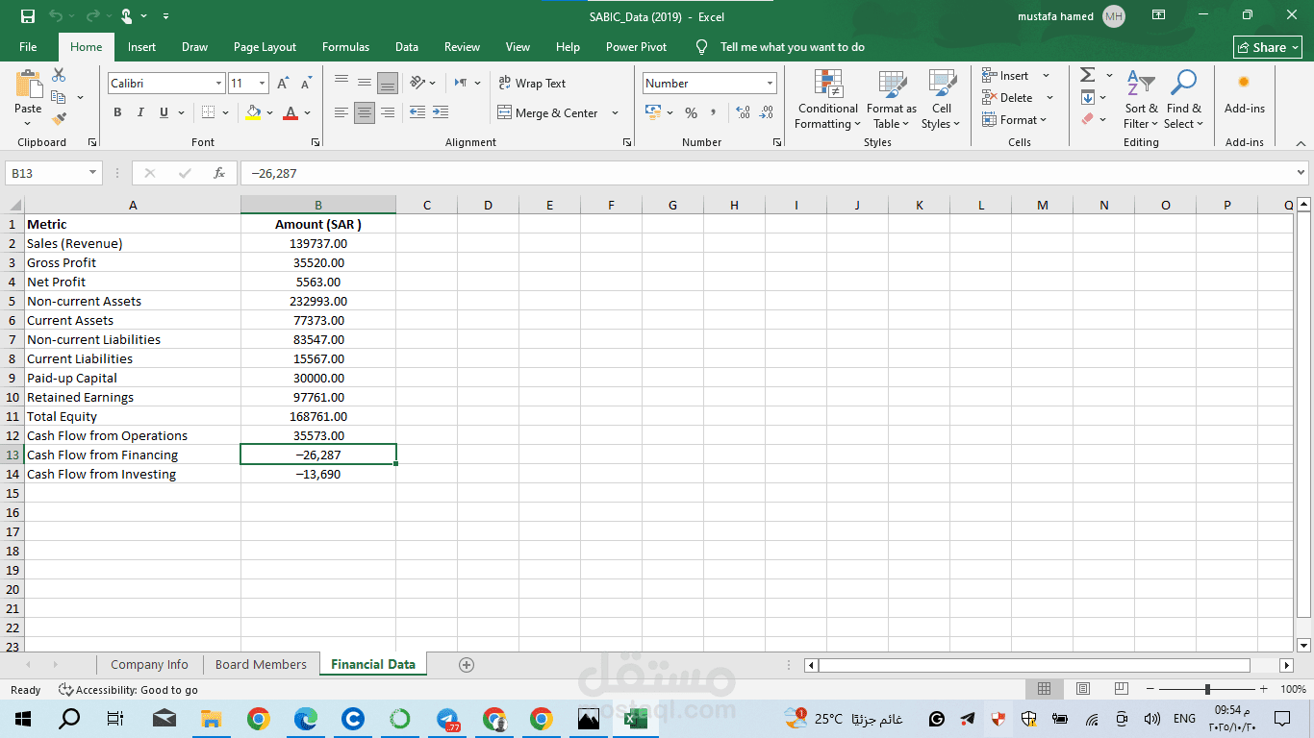Click Merge & Center button
The width and height of the screenshot is (1314, 738).
point(547,112)
